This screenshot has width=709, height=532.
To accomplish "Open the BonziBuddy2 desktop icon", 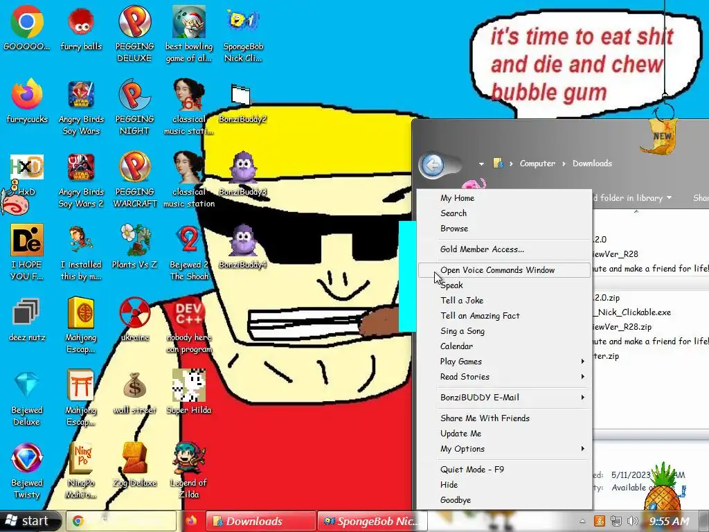I will (242, 104).
